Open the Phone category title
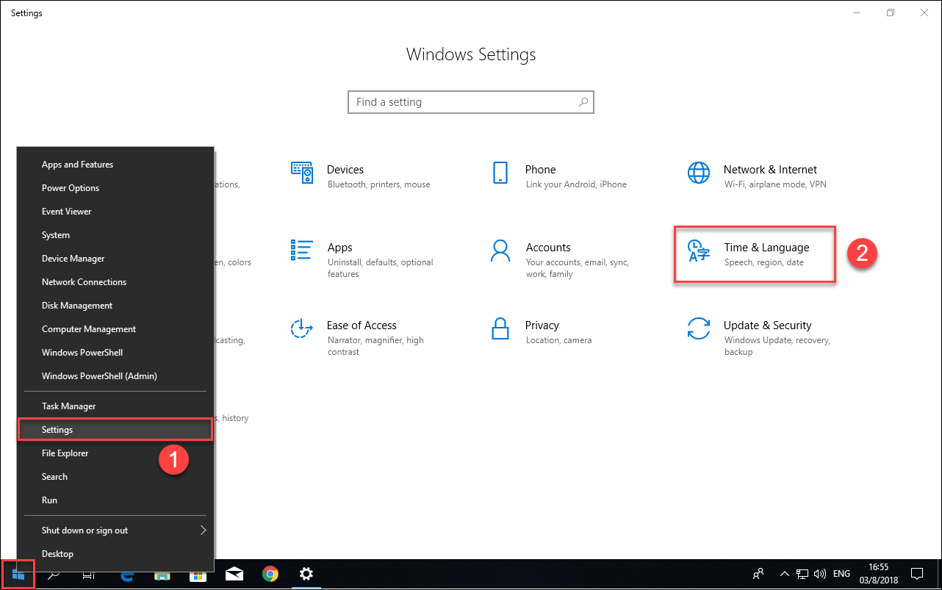 [x=541, y=170]
